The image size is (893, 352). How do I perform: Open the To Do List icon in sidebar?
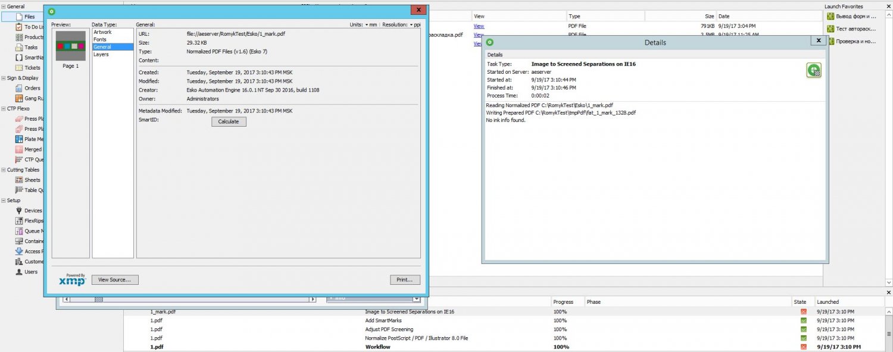pos(19,27)
